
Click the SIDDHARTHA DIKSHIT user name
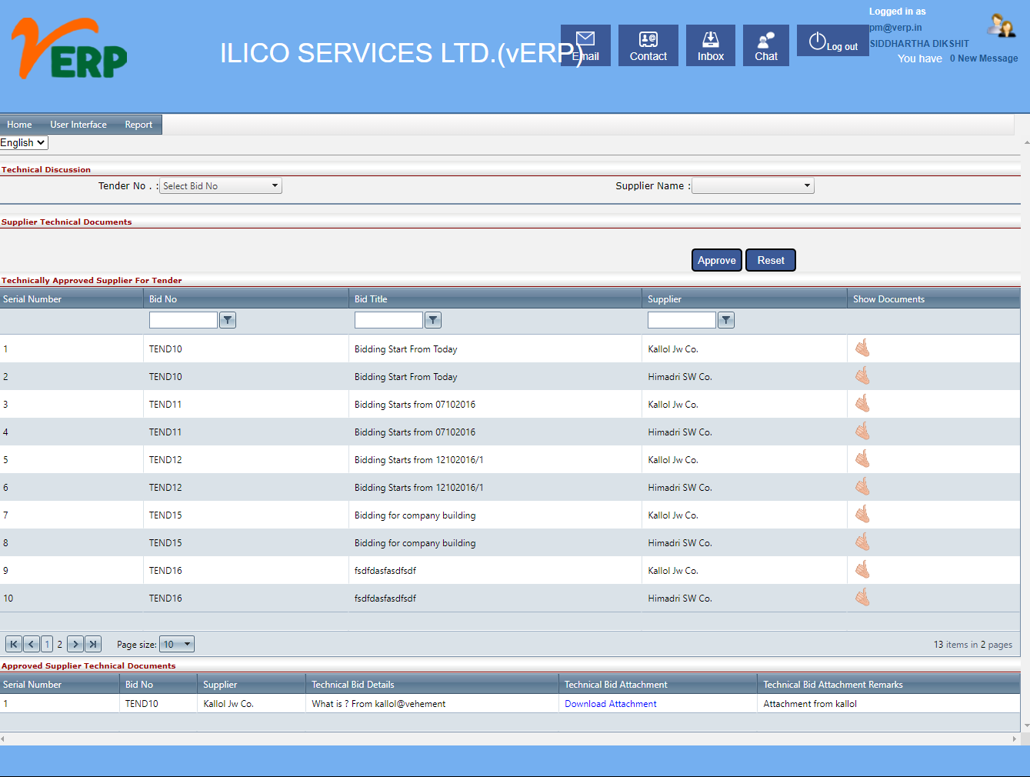(x=919, y=44)
